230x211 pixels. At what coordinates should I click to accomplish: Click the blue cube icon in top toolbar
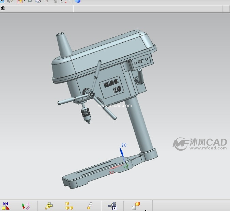click(78, 1)
